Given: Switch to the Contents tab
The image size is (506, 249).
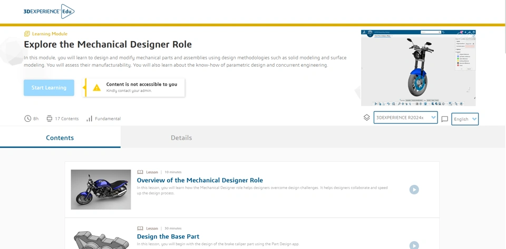Looking at the screenshot, I should 60,138.
